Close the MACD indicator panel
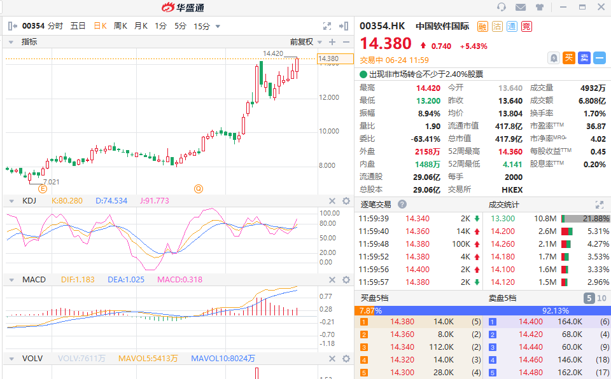This screenshot has width=611, height=379. coord(331,280)
